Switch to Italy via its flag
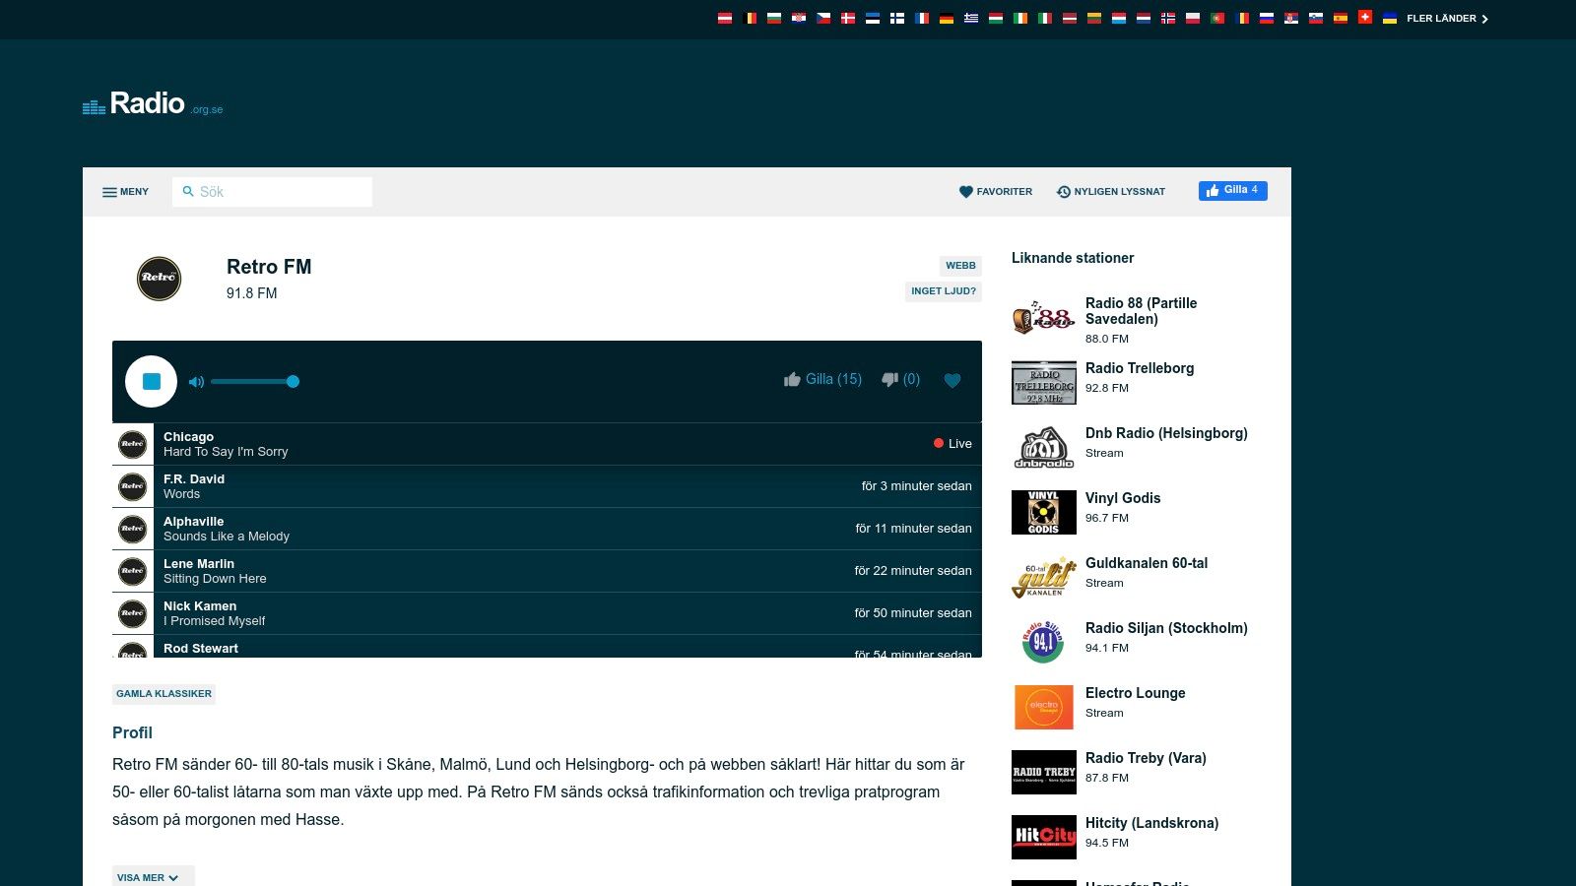The width and height of the screenshot is (1576, 886). coord(1045,18)
